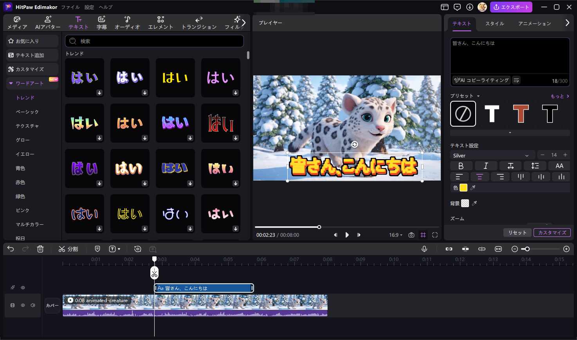Align text right
The image size is (577, 340).
[500, 177]
